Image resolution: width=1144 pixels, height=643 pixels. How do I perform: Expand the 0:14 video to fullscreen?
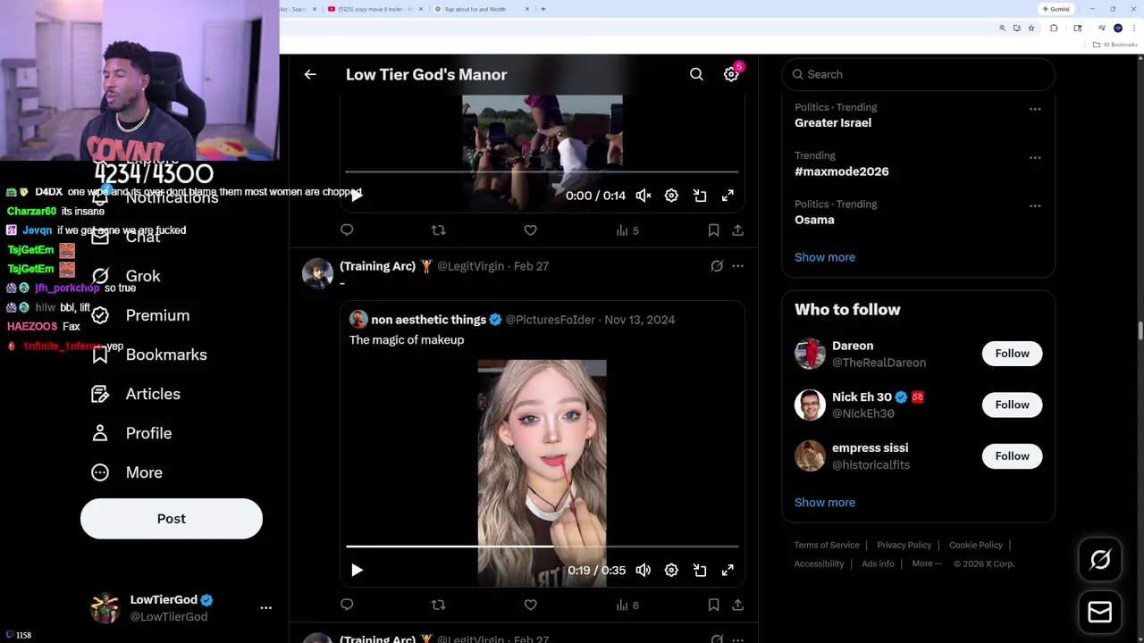point(728,196)
